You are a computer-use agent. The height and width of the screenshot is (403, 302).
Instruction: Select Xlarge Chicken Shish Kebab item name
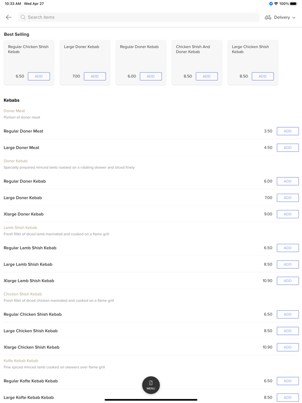pos(31,347)
